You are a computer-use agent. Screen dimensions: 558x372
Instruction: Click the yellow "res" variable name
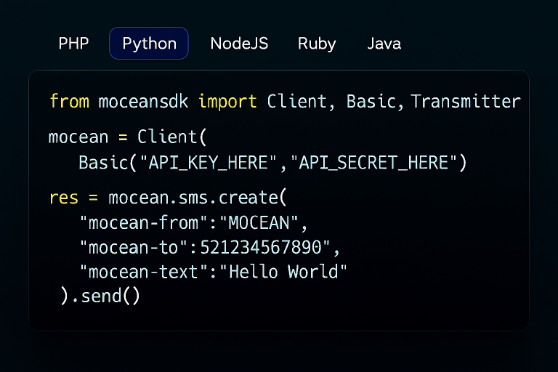click(63, 198)
